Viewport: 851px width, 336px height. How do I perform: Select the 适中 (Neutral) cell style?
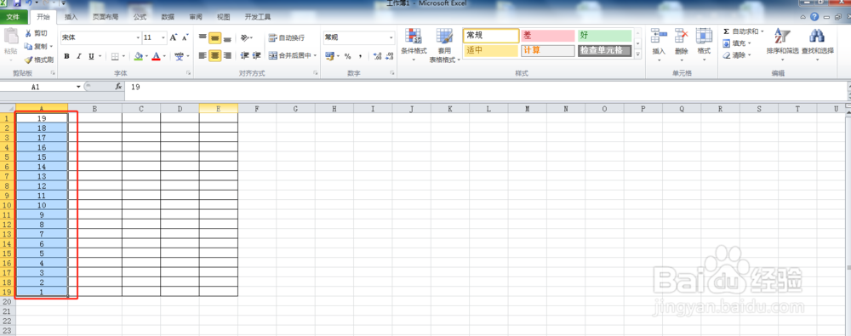click(x=491, y=50)
